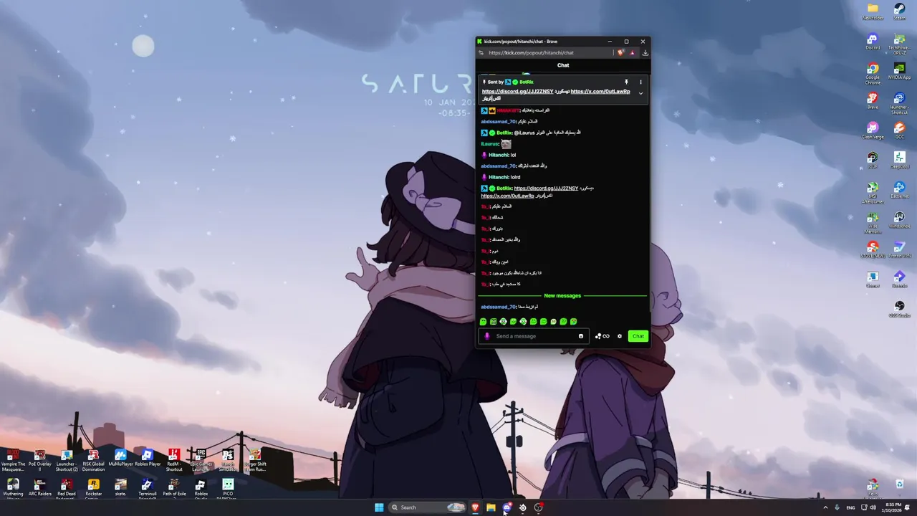The height and width of the screenshot is (516, 917).
Task: Switch ENG input language in tray
Action: (x=850, y=507)
